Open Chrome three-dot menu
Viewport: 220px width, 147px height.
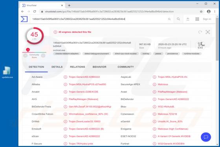tap(214, 11)
